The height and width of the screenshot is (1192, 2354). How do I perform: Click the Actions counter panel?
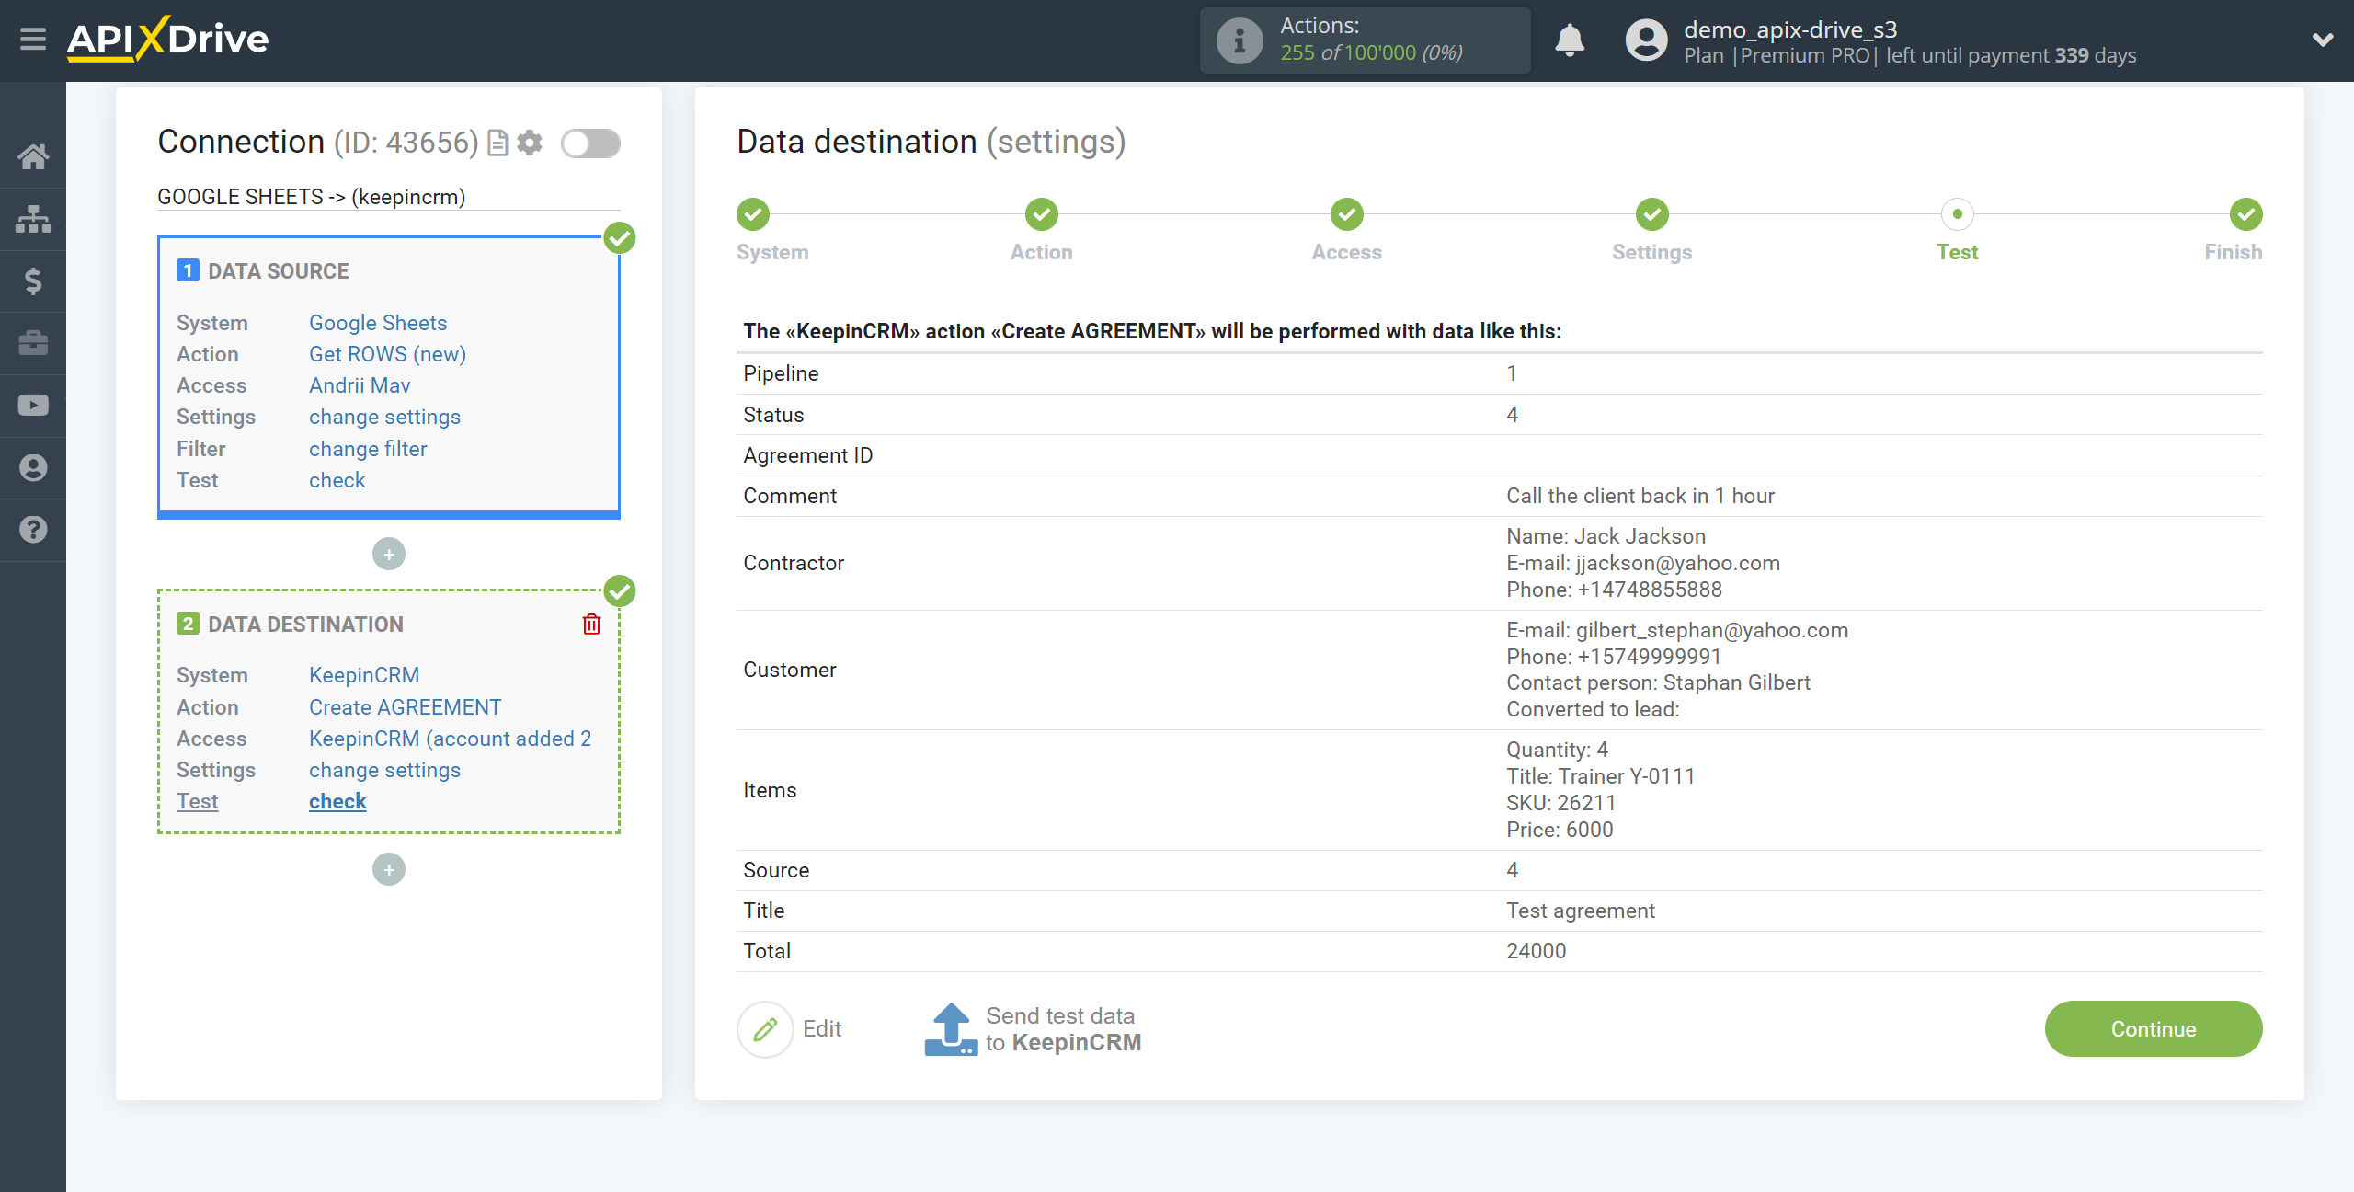[x=1365, y=40]
